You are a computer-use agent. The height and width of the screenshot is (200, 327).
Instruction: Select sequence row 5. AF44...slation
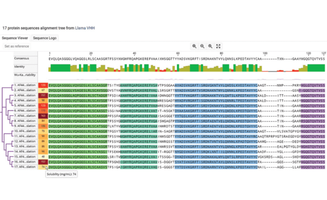pos(25,105)
